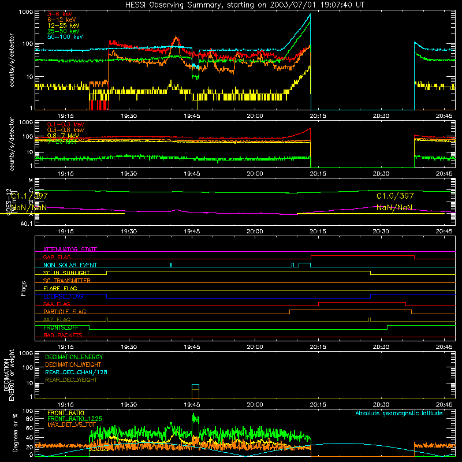This screenshot has width=462, height=462.
Task: Select the NaN/NaN text under C1.0/397
Action: click(x=394, y=208)
